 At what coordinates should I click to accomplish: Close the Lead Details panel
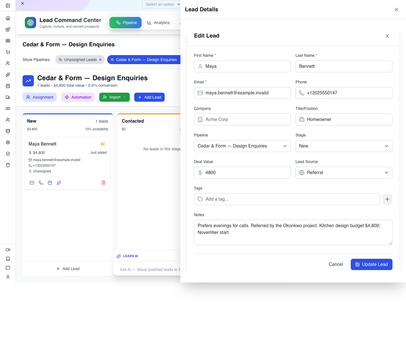(396, 10)
